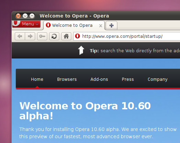Open the password wand key button
180x143 pixels.
(x=42, y=36)
